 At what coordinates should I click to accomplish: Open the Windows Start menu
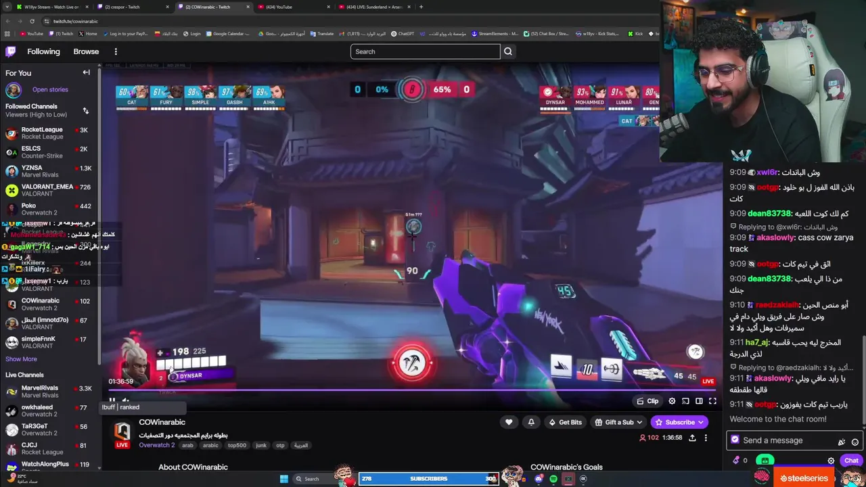click(x=284, y=479)
